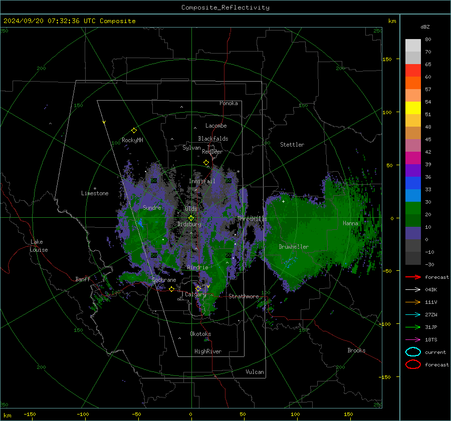Click the Ponoka map label
The image size is (451, 421).
click(229, 103)
